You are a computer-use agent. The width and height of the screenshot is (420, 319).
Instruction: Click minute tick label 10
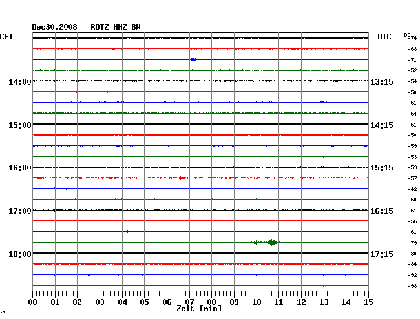click(257, 302)
